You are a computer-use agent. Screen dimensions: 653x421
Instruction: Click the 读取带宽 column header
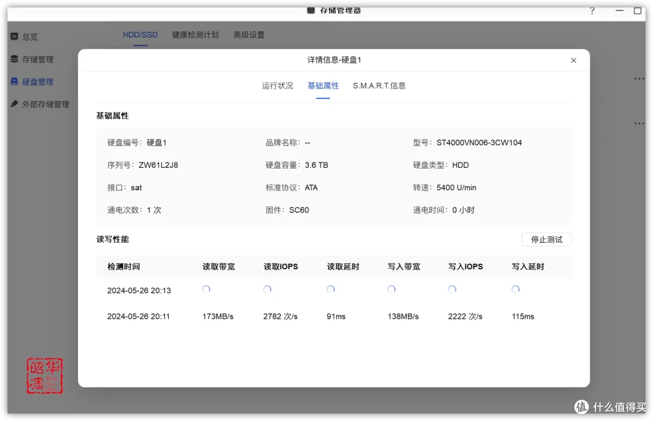(x=219, y=266)
